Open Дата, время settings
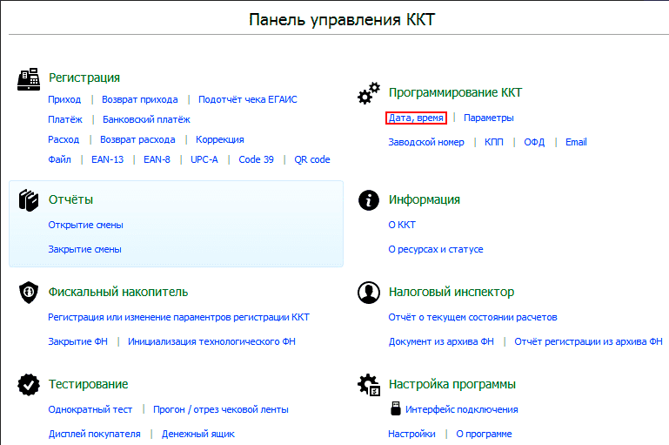 pyautogui.click(x=416, y=118)
